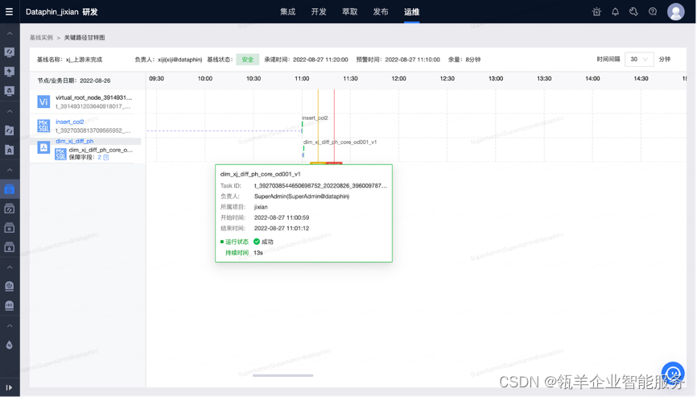Click the 安全 baseline status badge
Screen dimensions: 697x397
coord(247,60)
